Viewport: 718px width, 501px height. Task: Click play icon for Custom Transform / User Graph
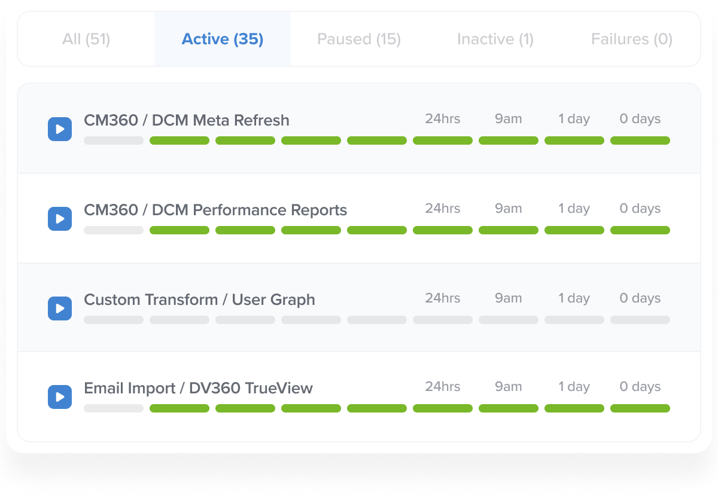(60, 308)
